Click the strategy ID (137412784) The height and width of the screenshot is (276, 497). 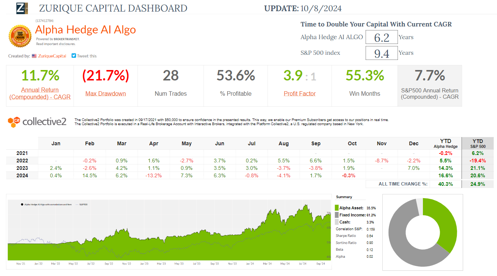44,21
